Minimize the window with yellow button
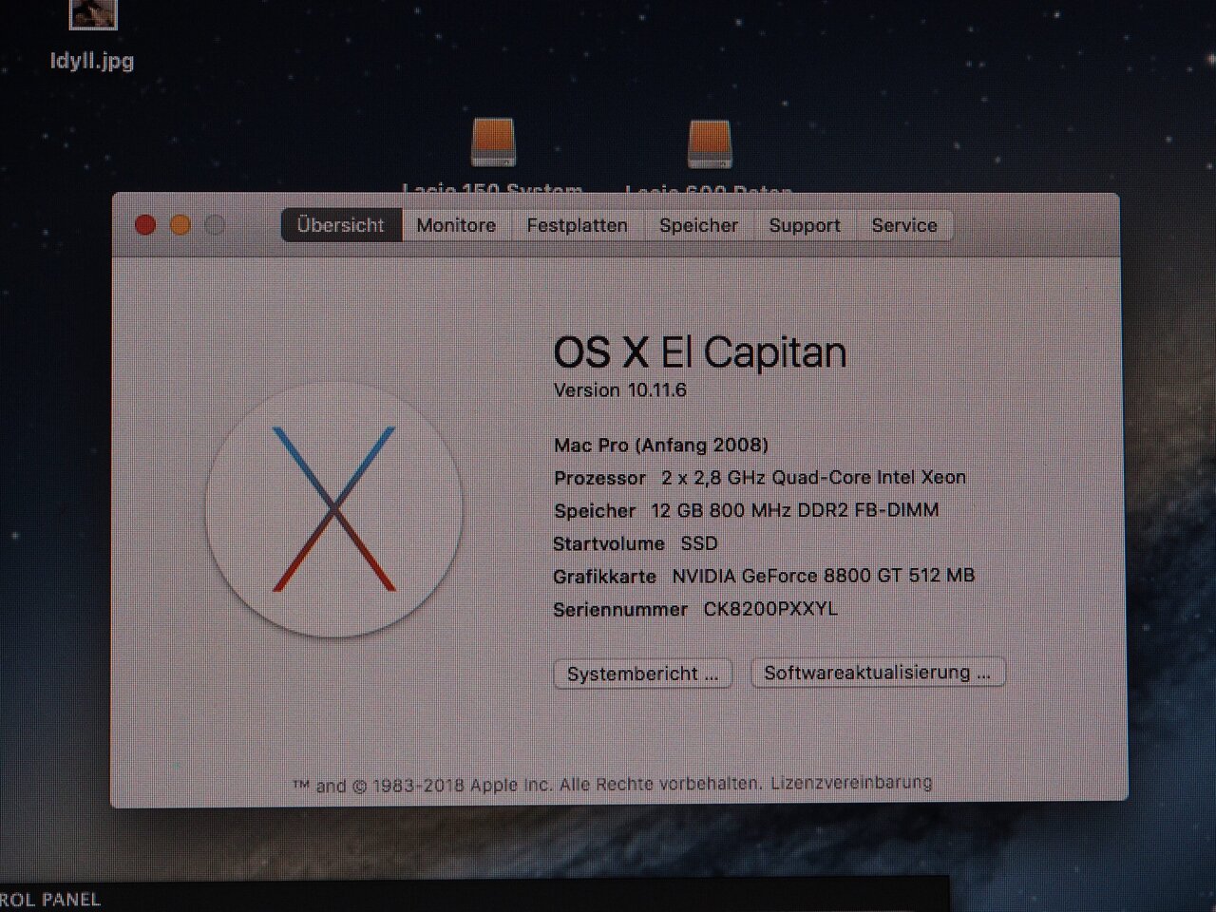1216x912 pixels. pyautogui.click(x=180, y=225)
